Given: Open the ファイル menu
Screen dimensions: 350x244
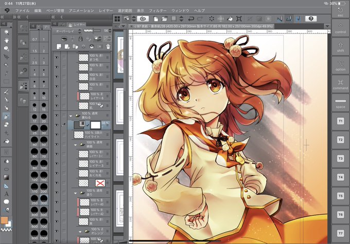Looking at the screenshot, I should pyautogui.click(x=22, y=10).
